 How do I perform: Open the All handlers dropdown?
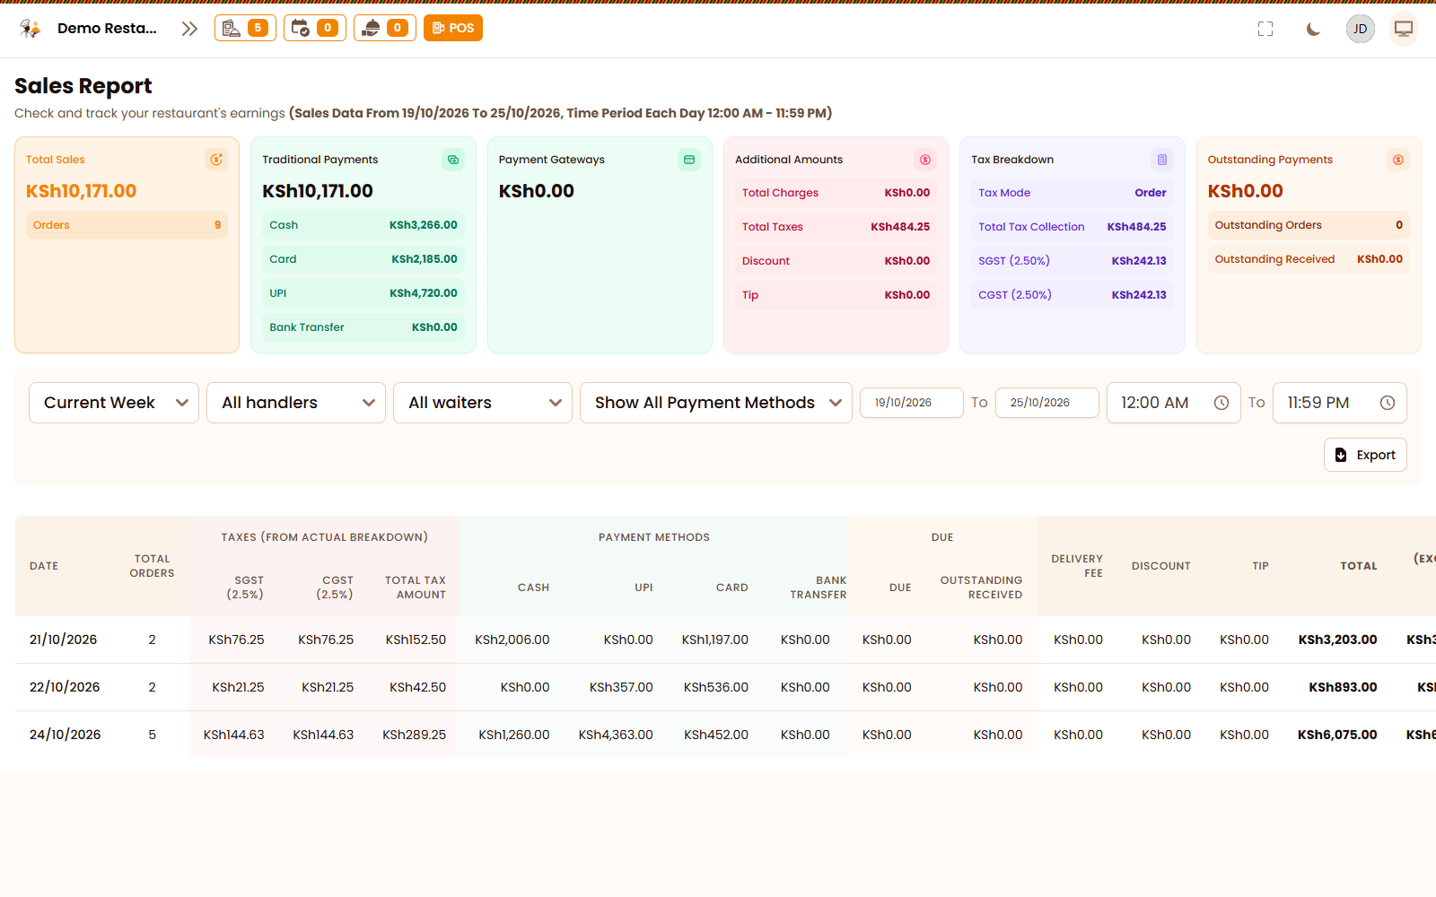(296, 403)
